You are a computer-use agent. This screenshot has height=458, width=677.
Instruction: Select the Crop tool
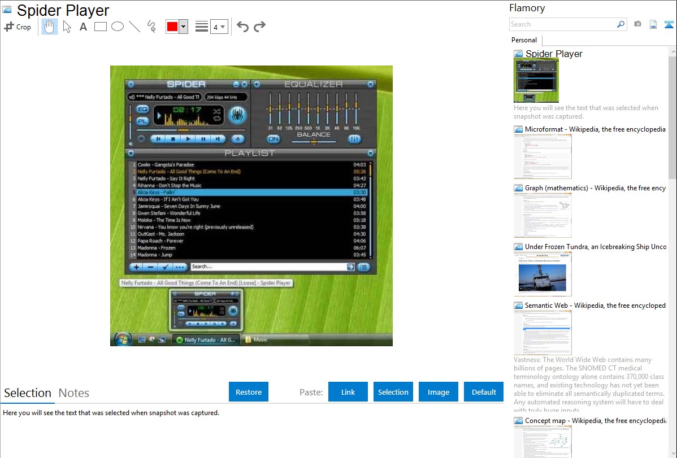pos(18,27)
